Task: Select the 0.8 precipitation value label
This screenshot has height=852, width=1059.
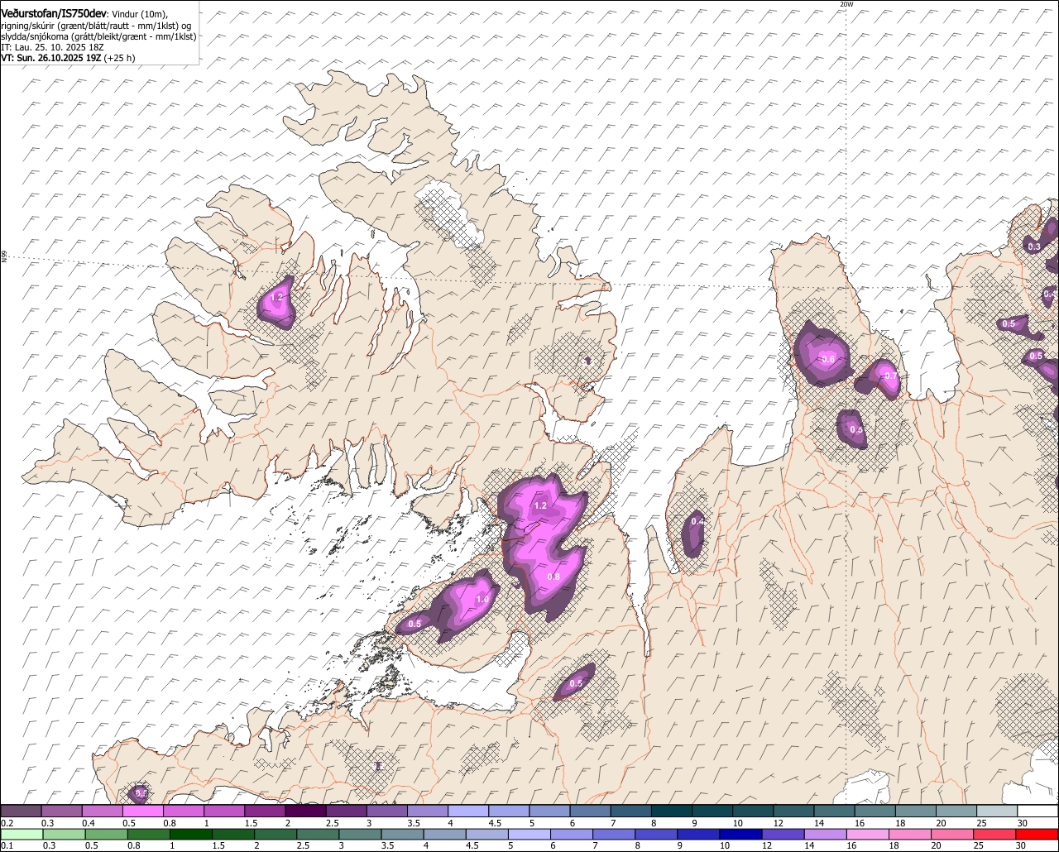Action: [x=553, y=577]
